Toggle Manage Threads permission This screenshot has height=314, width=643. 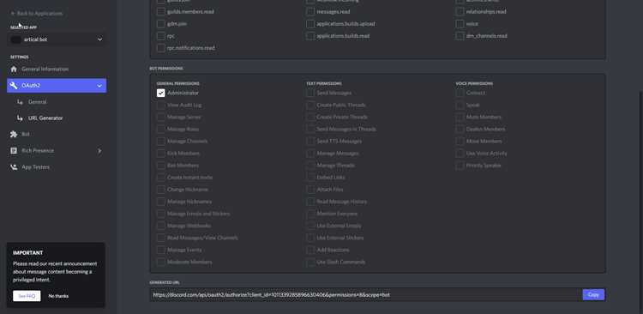(310, 166)
